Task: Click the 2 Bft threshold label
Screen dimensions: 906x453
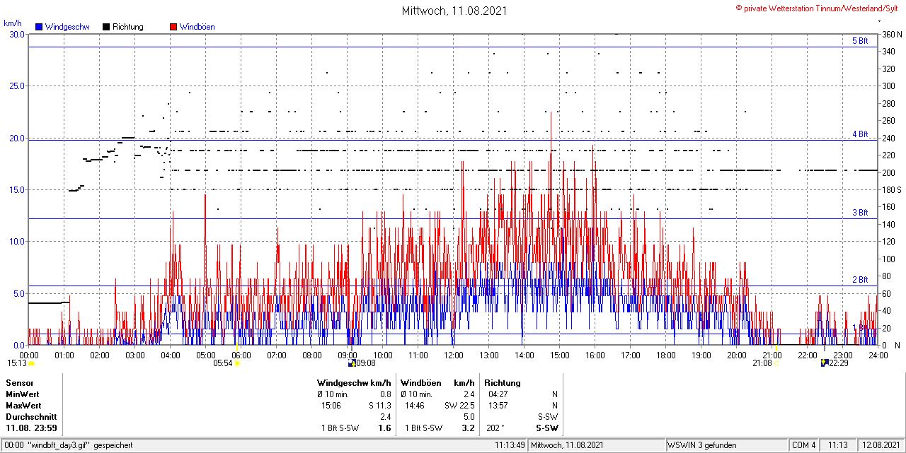Action: tap(860, 280)
